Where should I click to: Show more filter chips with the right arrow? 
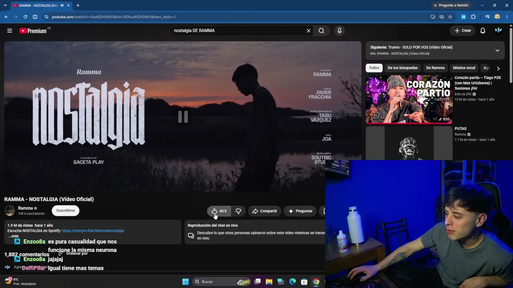click(x=498, y=68)
